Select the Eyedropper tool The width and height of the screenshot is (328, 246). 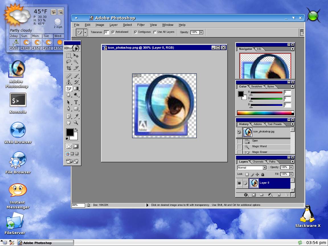(x=76, y=116)
